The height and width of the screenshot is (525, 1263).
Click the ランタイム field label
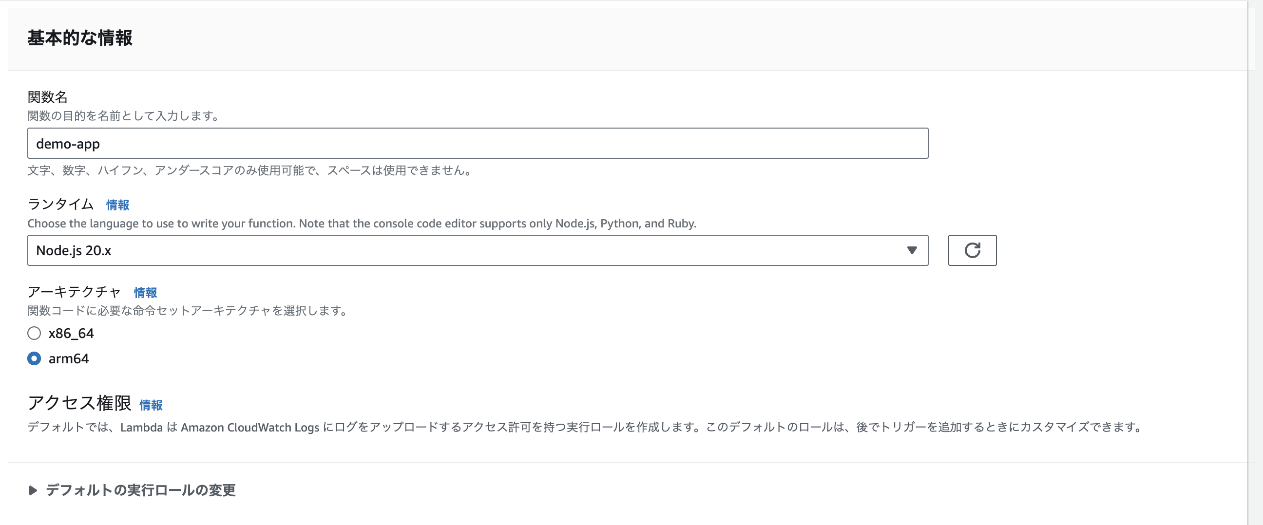pos(60,204)
